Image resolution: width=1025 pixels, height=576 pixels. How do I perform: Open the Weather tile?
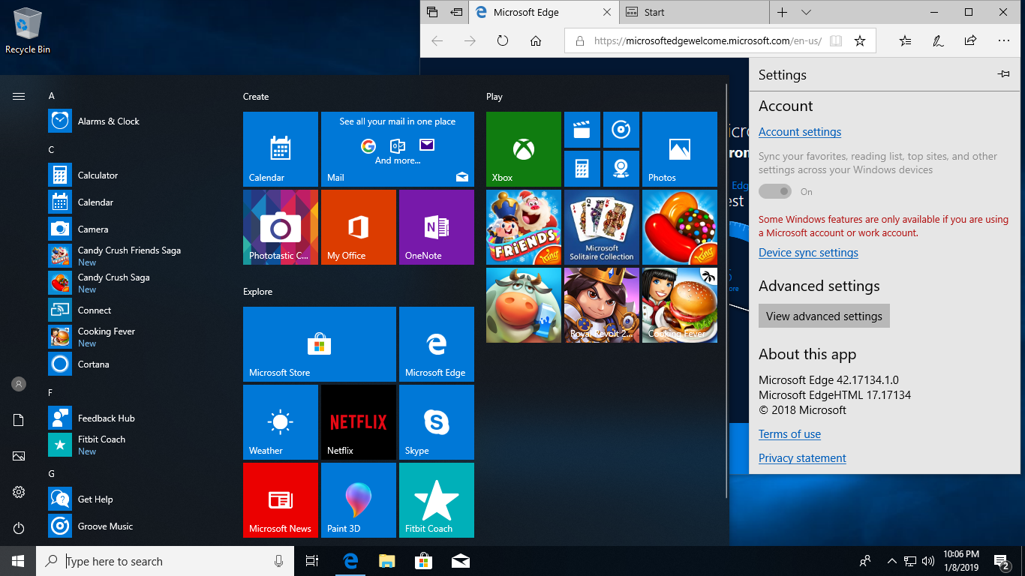click(281, 422)
